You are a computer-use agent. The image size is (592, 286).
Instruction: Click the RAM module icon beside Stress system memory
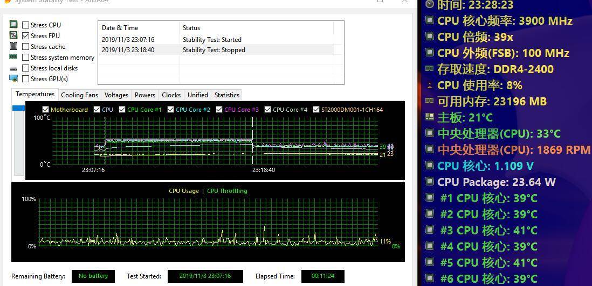tap(13, 57)
